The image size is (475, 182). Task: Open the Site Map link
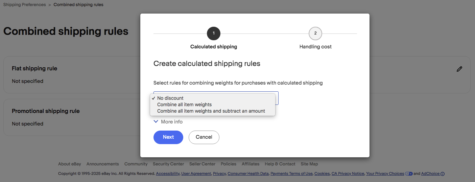tap(309, 164)
